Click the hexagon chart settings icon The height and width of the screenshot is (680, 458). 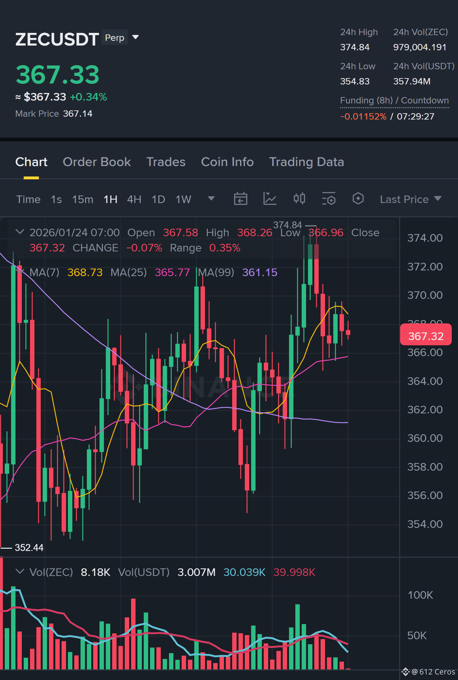pos(358,199)
